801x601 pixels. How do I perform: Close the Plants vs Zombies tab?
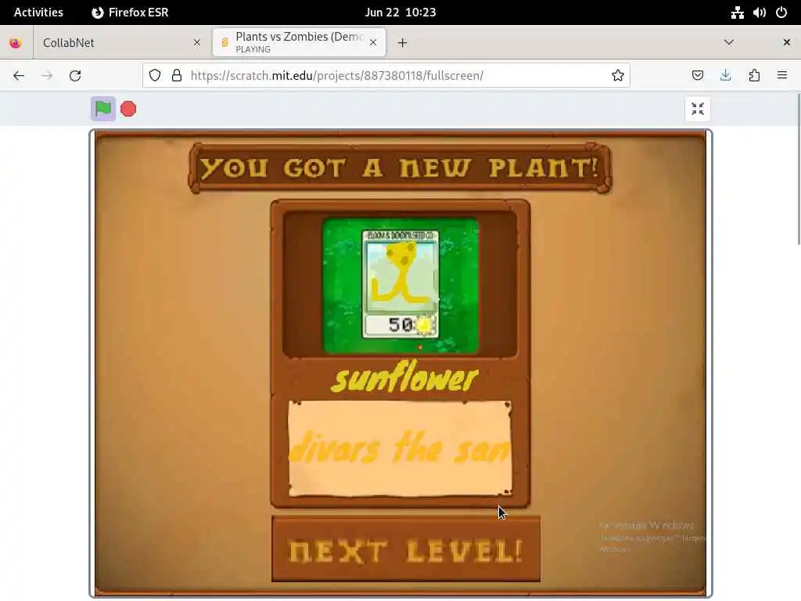coord(373,42)
